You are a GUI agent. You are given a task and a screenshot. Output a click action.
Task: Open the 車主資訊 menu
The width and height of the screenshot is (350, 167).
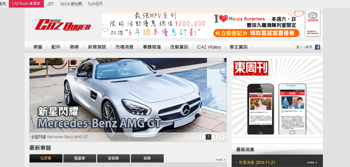pyautogui.click(x=239, y=47)
